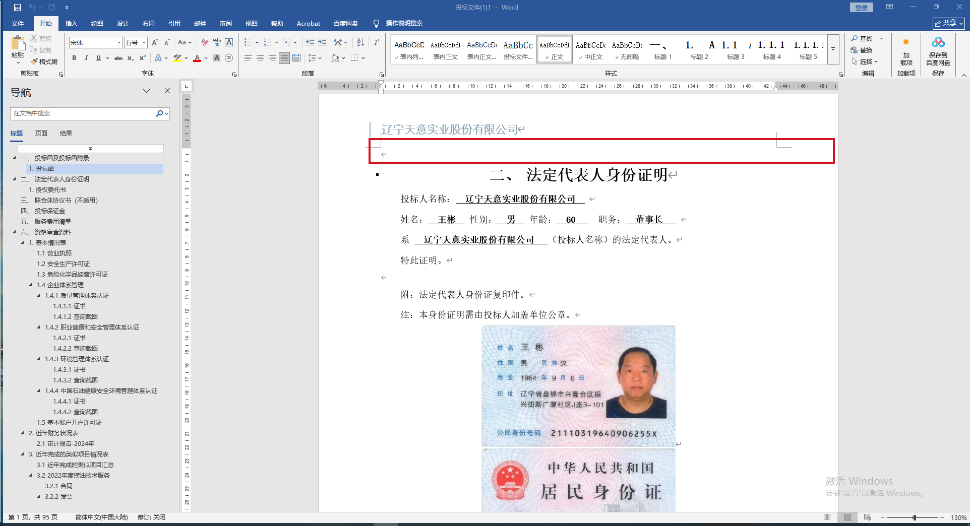Toggle justify alignment

click(x=284, y=58)
